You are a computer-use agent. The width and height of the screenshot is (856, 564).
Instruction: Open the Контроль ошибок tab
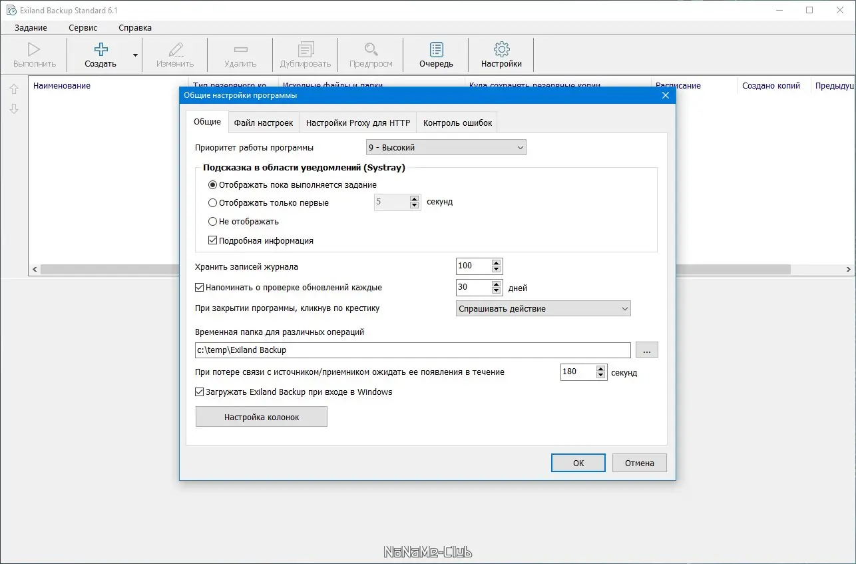click(x=458, y=123)
